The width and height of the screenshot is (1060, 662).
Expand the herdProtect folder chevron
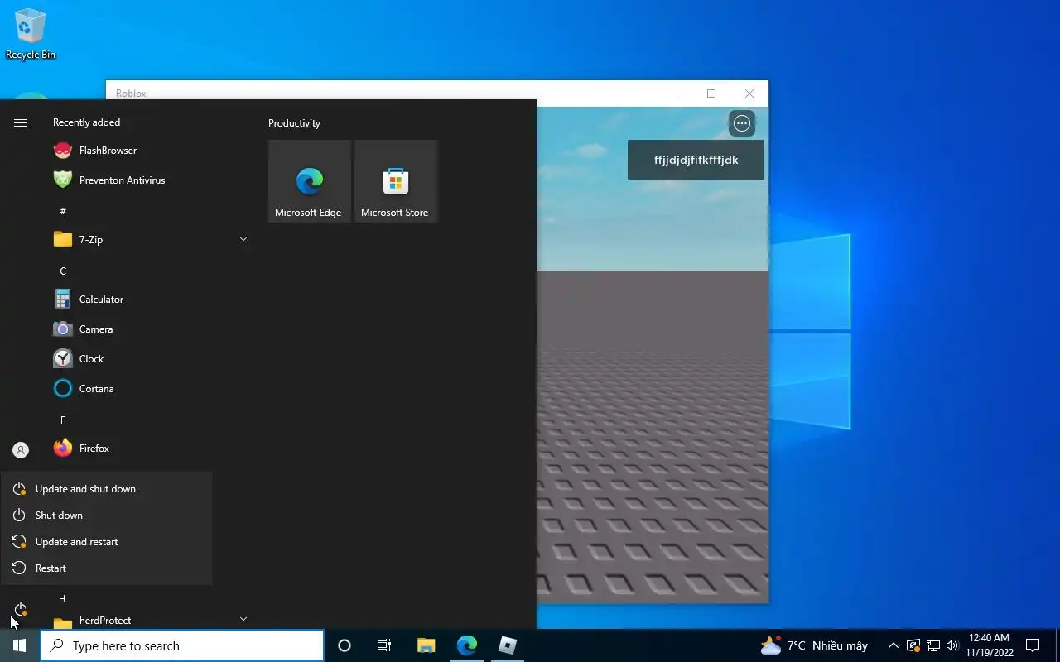click(243, 619)
